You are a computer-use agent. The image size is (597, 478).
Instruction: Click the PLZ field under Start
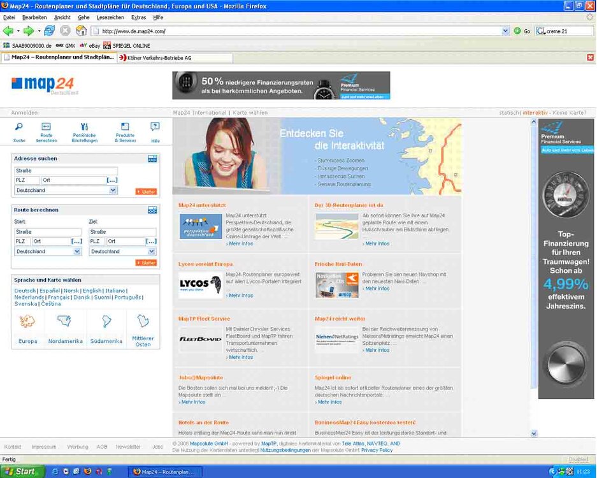click(22, 242)
